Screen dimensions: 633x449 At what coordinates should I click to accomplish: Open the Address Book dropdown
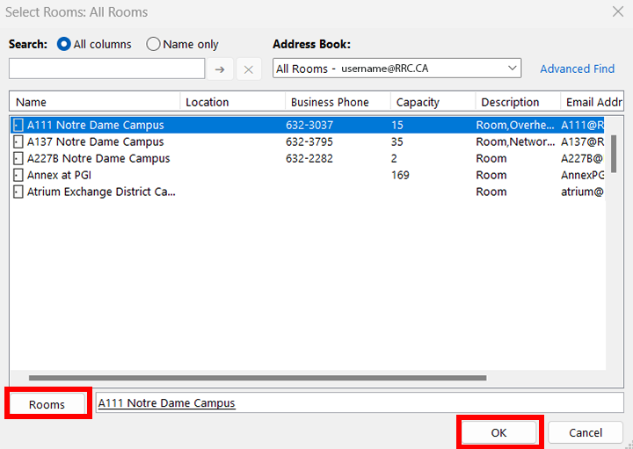[513, 69]
